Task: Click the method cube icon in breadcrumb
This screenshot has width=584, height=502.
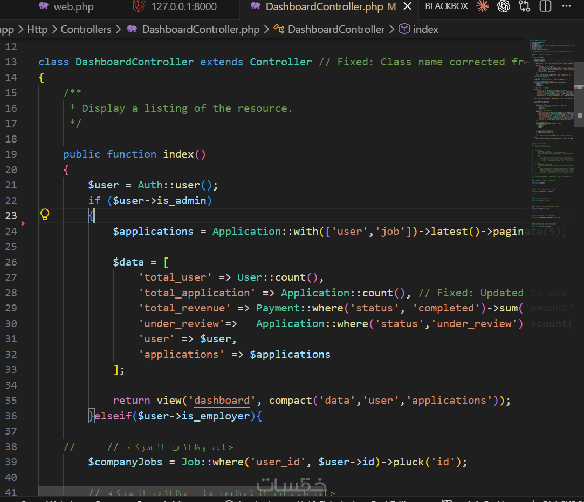Action: click(x=404, y=29)
